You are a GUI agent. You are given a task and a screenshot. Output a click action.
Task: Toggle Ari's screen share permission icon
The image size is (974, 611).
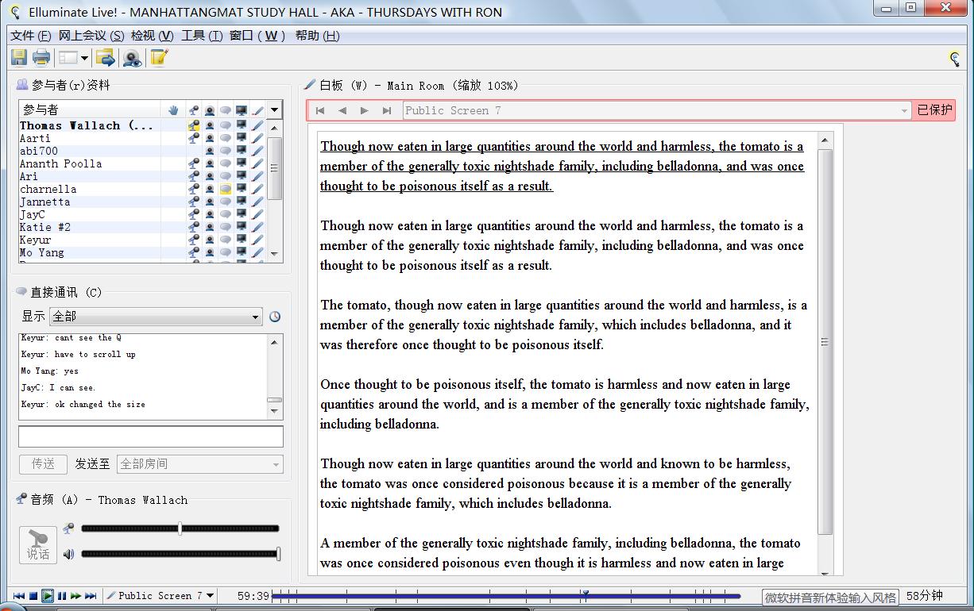point(242,176)
